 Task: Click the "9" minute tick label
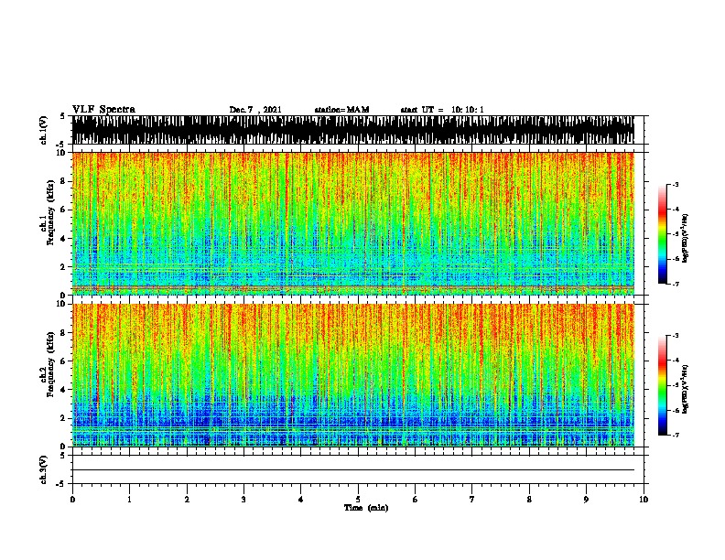tap(586, 500)
